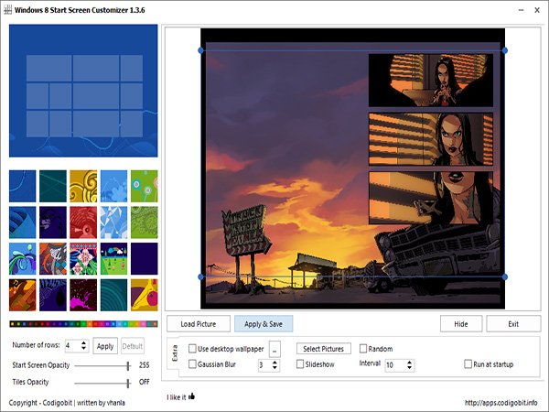Viewport: 549px width, 412px height.
Task: Click Apply & Save button
Action: tap(264, 324)
